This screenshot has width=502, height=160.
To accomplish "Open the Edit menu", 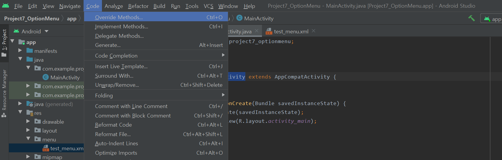I will point(33,6).
